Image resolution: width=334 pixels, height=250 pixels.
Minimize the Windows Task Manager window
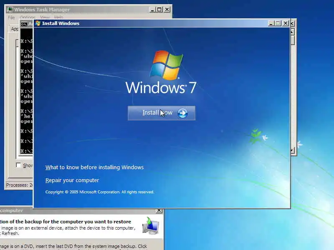coord(152,10)
